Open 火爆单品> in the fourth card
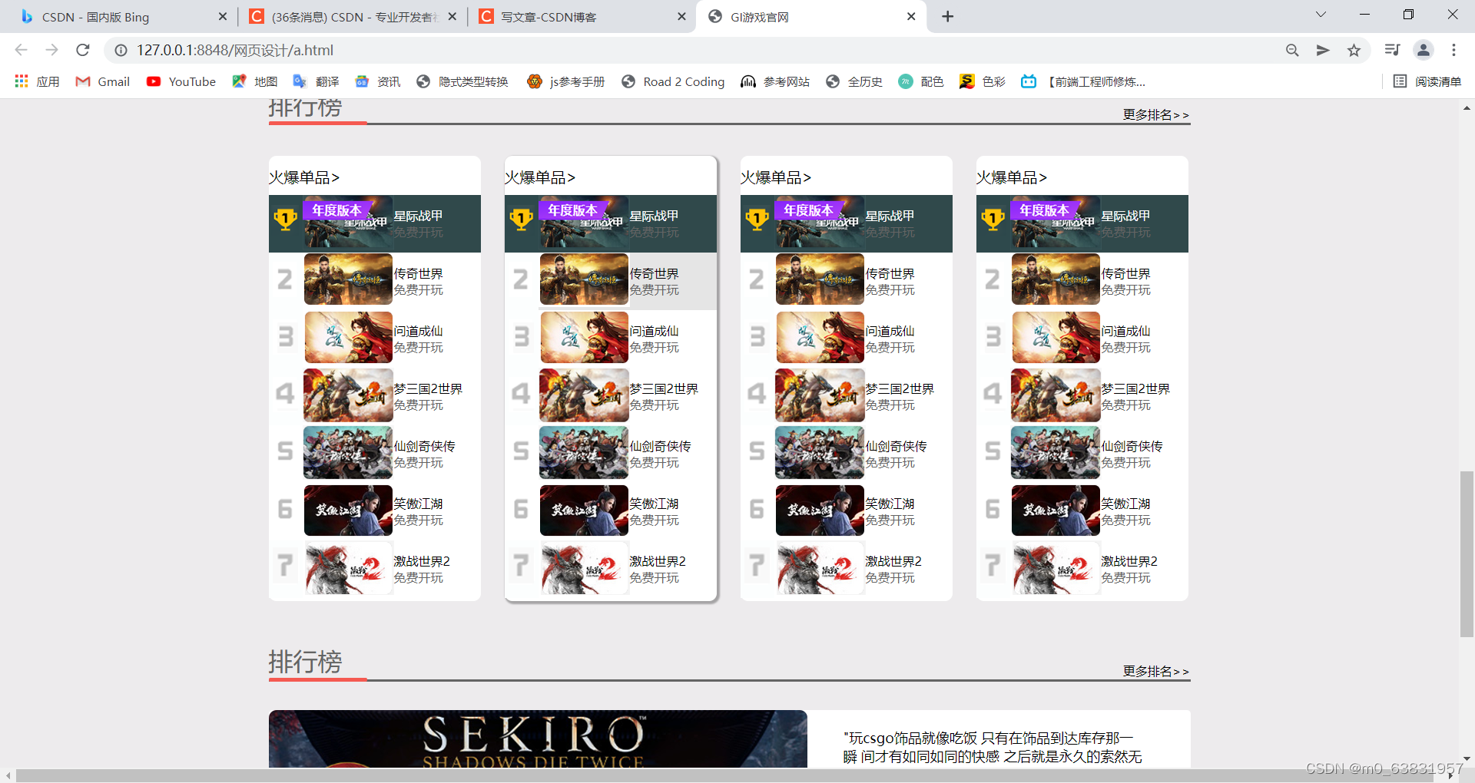1475x783 pixels. click(x=1011, y=177)
